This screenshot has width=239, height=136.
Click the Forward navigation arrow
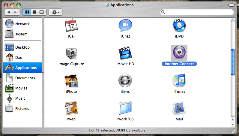[16, 12]
